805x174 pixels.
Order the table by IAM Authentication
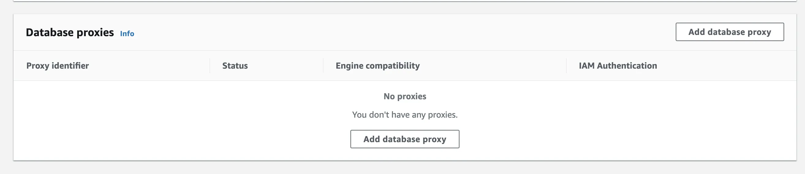point(618,66)
